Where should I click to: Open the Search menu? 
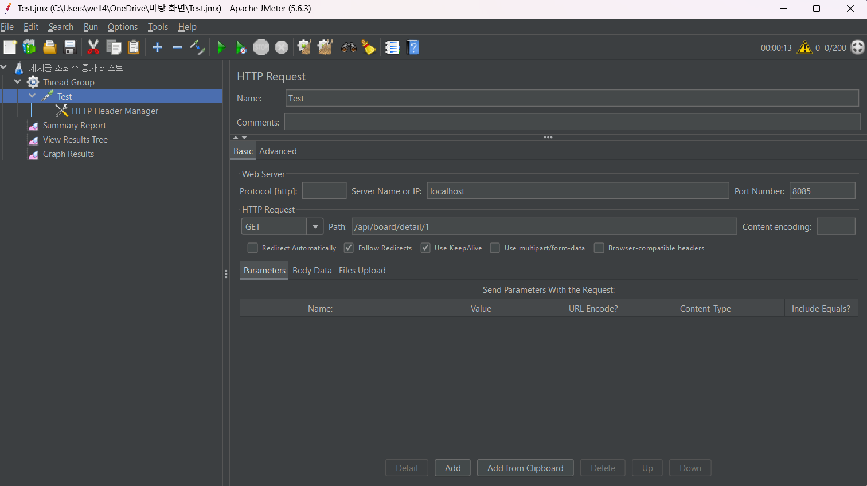pyautogui.click(x=61, y=27)
